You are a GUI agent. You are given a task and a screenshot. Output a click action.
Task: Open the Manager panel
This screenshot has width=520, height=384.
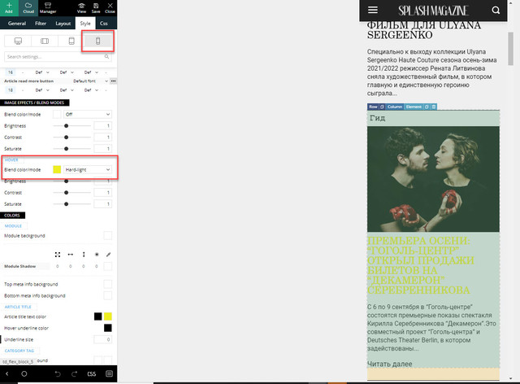pos(48,8)
